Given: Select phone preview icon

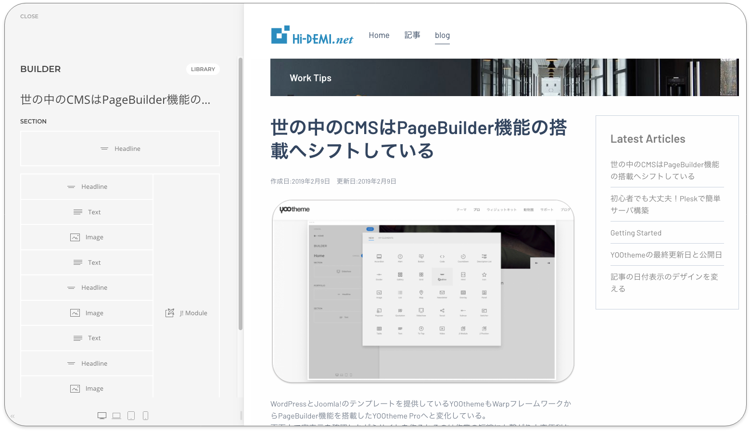Looking at the screenshot, I should pos(145,416).
